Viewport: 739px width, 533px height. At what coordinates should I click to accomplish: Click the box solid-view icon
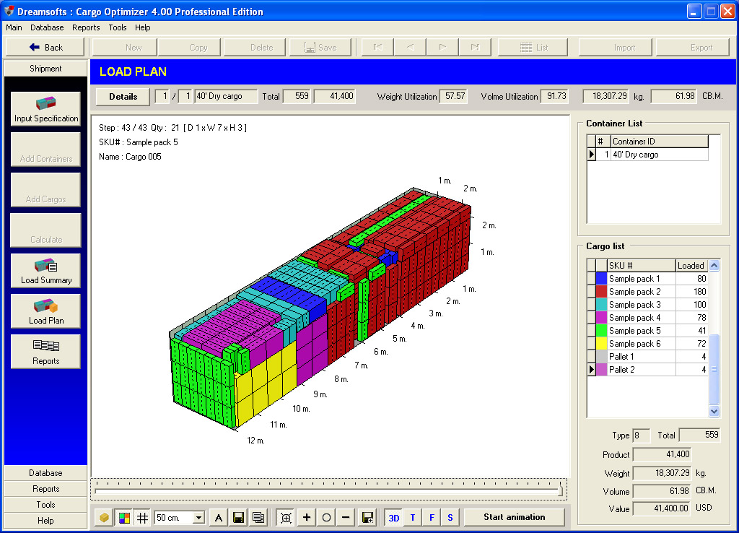105,517
